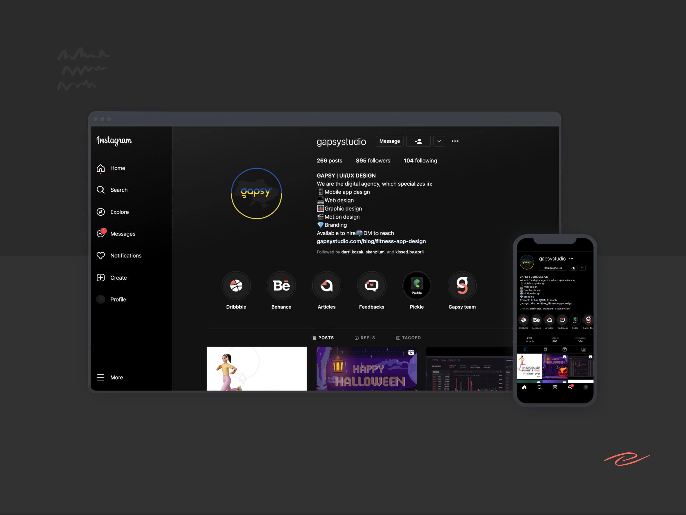This screenshot has height=515, width=686.
Task: Click the Create plus icon
Action: [101, 278]
